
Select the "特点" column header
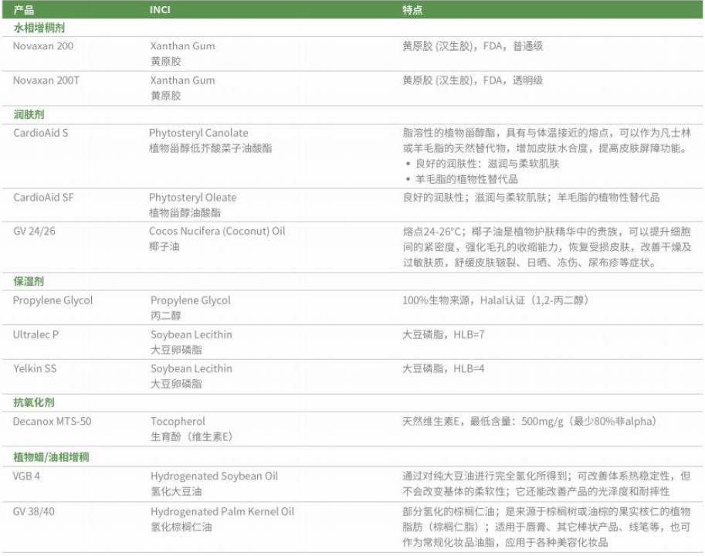click(412, 10)
